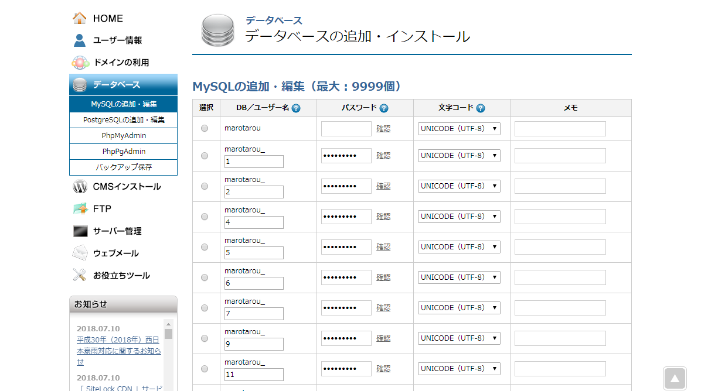Select the radio button for marotarou_11
Viewport: 701px width, 391px height.
pyautogui.click(x=205, y=369)
